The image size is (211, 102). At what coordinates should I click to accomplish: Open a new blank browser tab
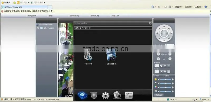coord(50,7)
